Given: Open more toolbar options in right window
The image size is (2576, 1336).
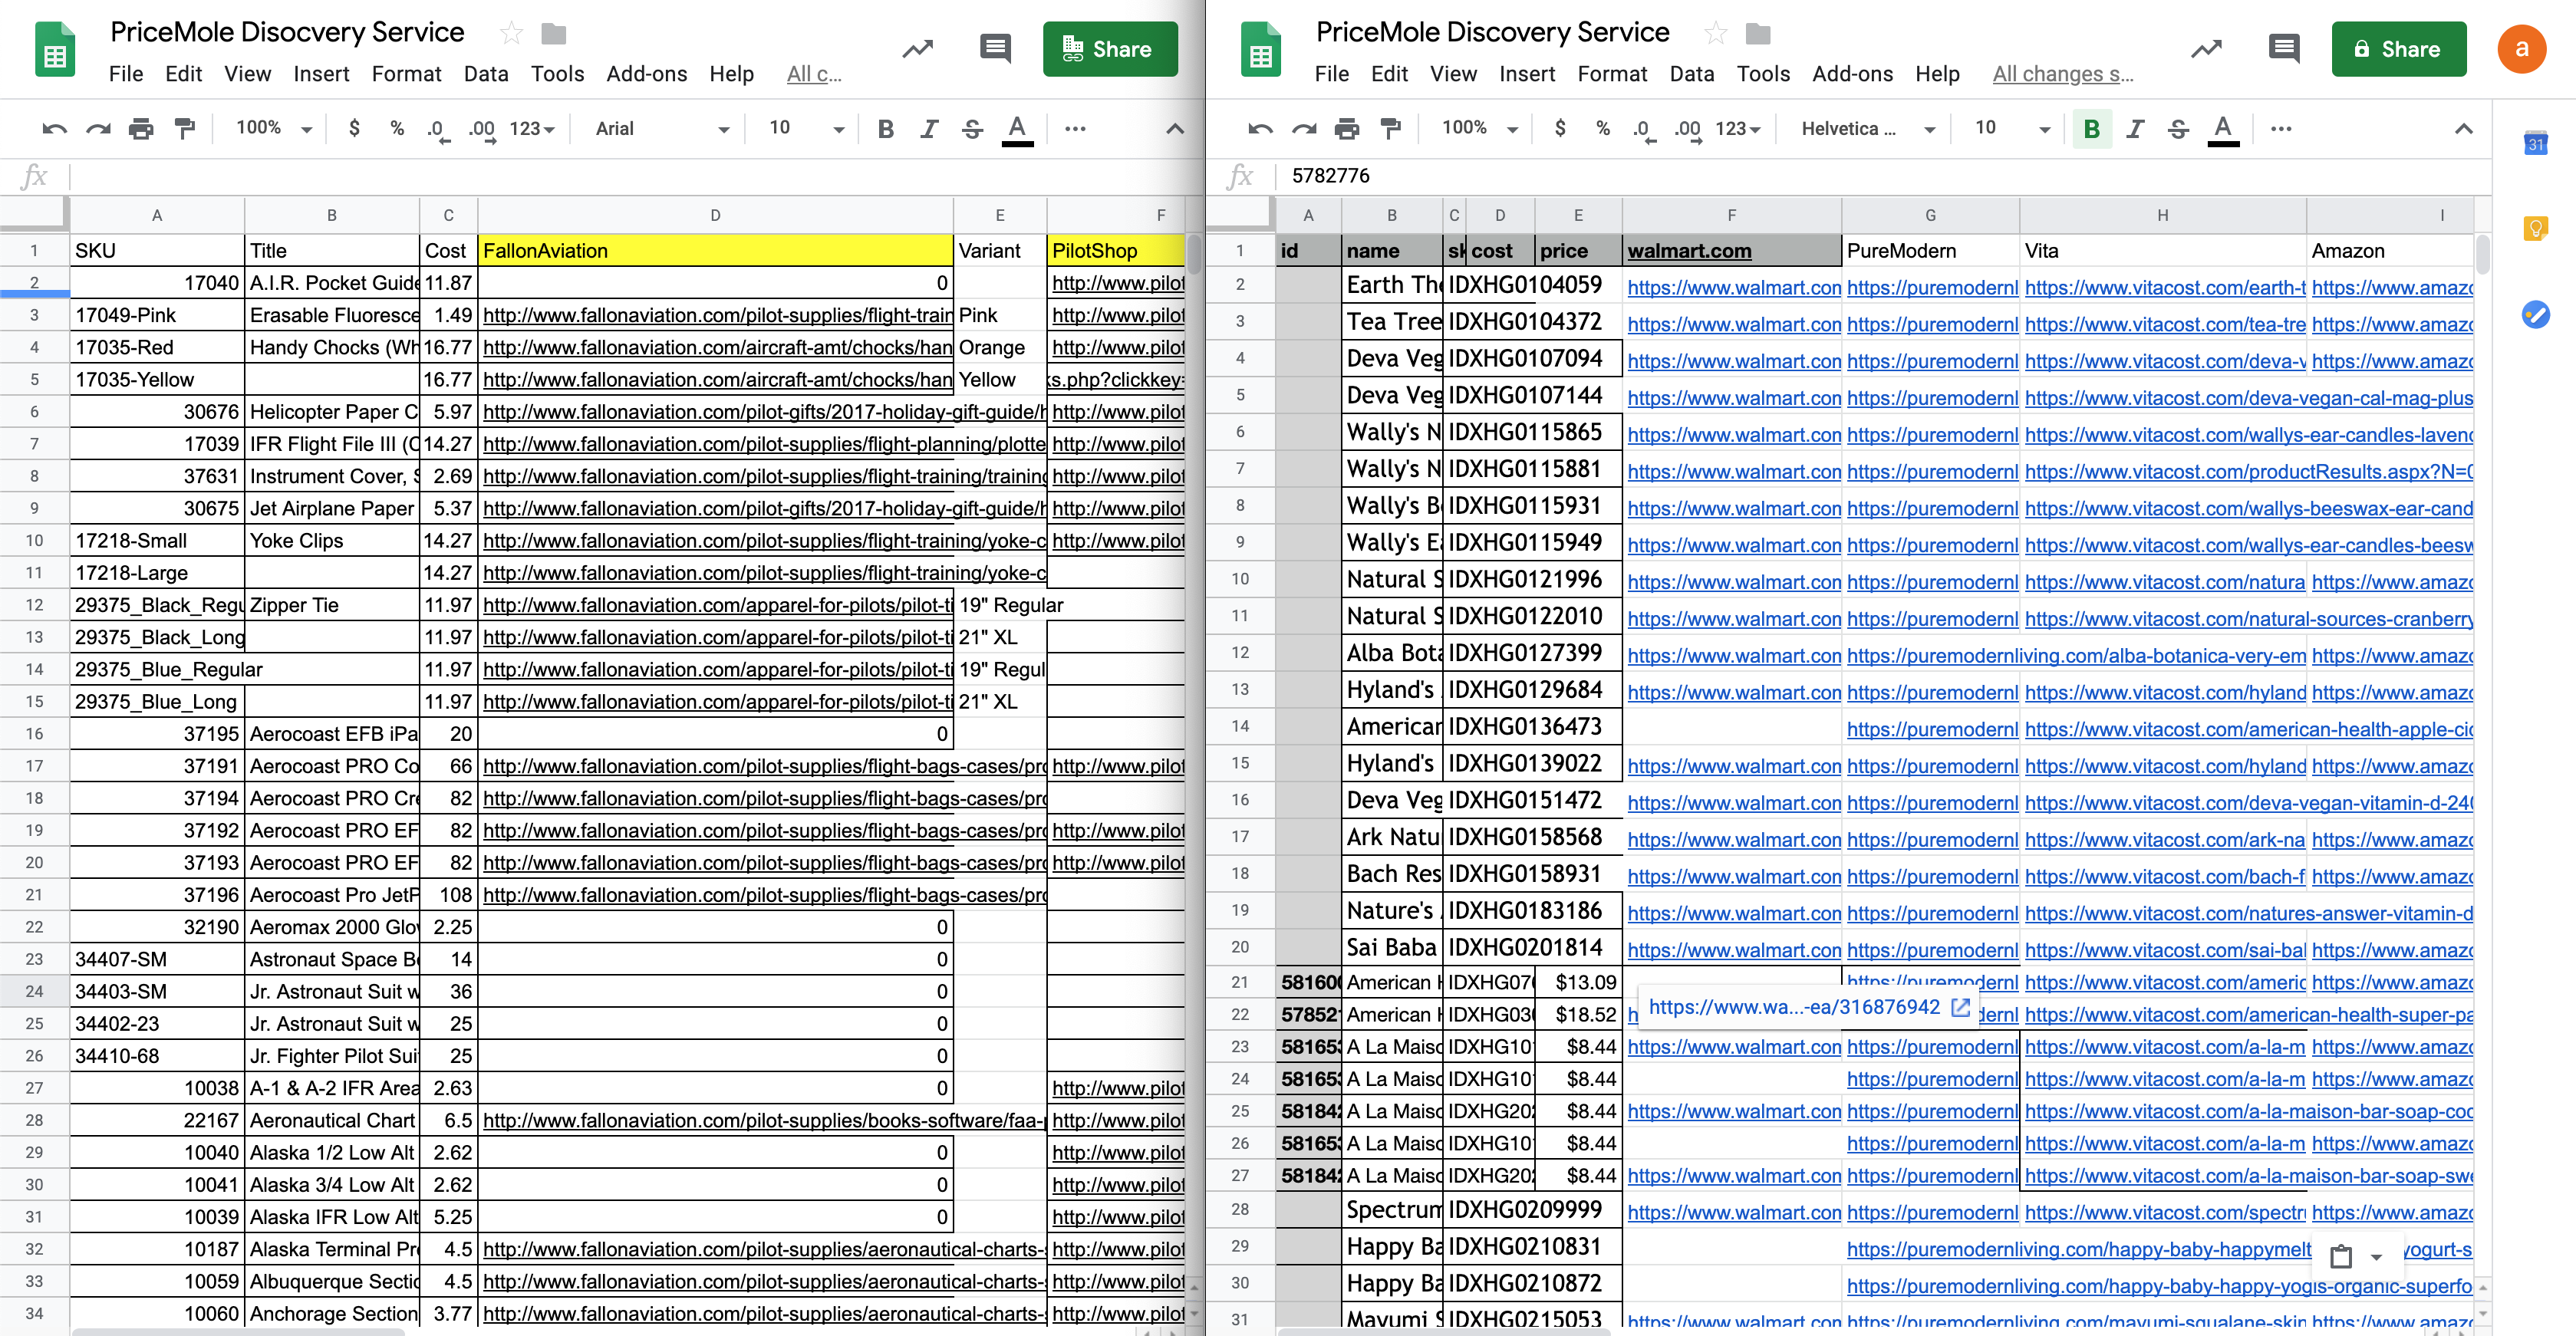Looking at the screenshot, I should point(2281,128).
